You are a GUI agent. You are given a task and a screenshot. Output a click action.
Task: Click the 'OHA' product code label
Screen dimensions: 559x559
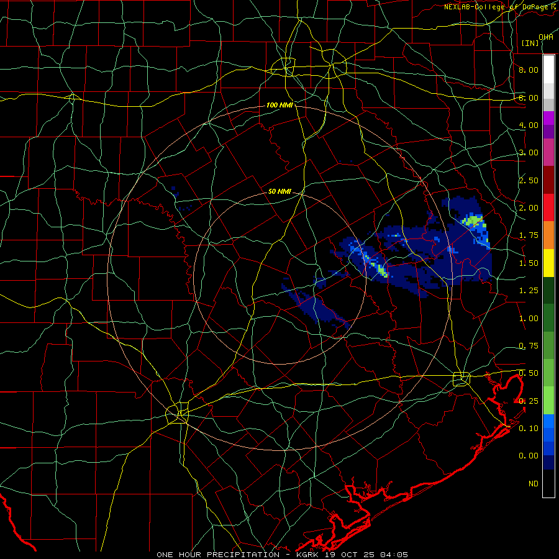tap(546, 37)
